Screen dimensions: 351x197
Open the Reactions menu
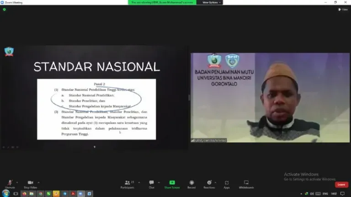point(209,183)
